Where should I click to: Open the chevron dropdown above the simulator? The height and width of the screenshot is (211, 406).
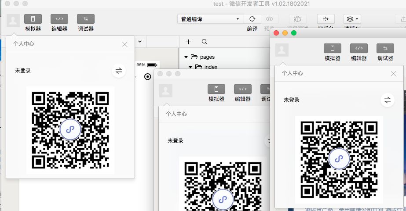tap(140, 42)
